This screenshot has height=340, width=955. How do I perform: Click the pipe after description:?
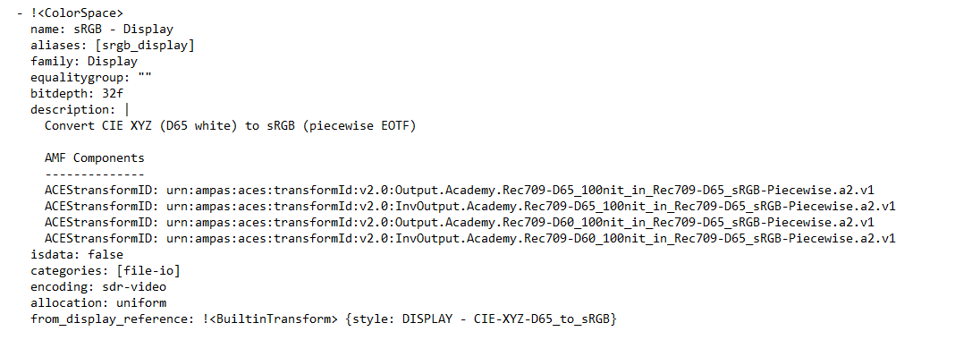127,110
